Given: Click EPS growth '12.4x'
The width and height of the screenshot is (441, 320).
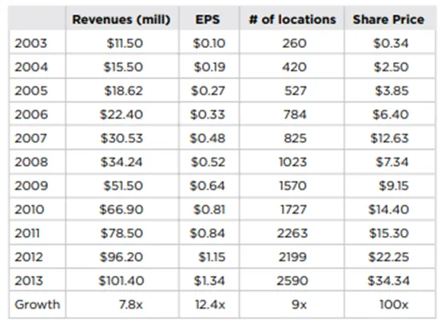Looking at the screenshot, I should click(210, 305).
